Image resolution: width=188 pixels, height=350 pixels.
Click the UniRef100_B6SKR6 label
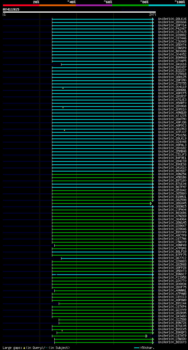coord(172,213)
